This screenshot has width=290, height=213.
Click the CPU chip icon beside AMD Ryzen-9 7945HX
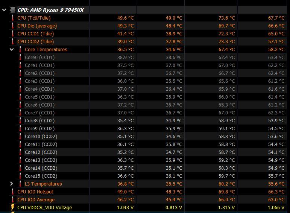[x=12, y=10]
